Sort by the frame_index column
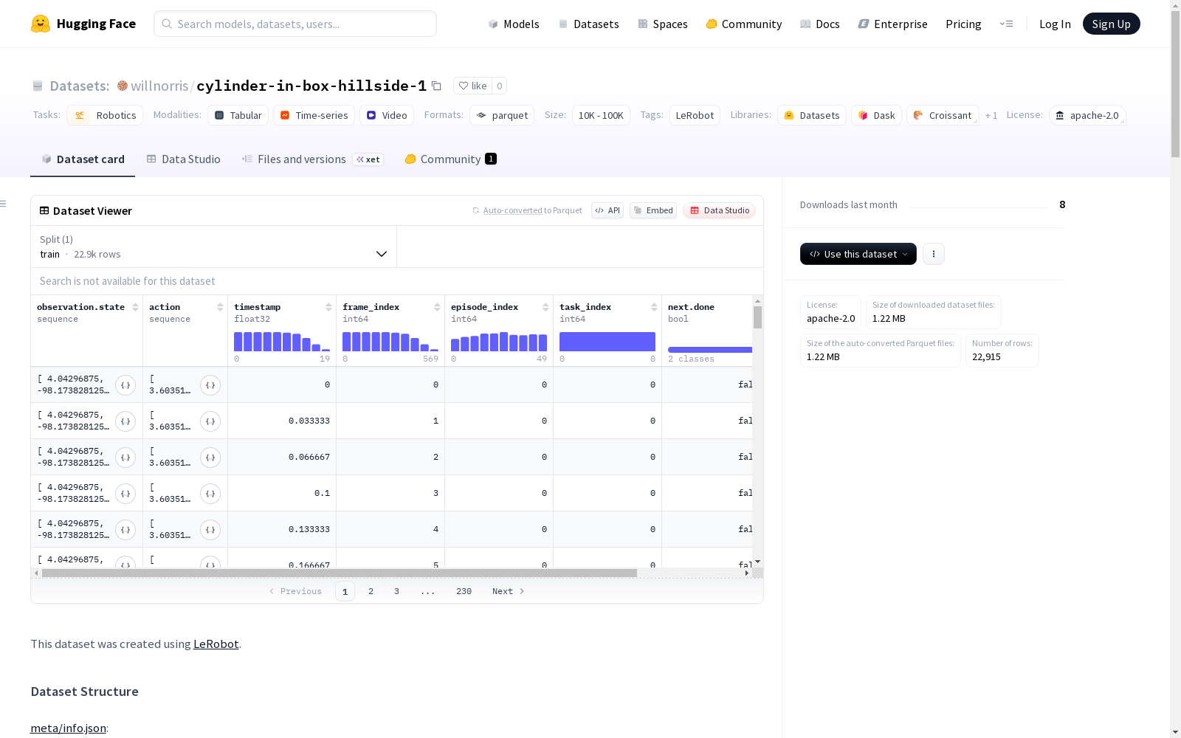 (x=437, y=307)
